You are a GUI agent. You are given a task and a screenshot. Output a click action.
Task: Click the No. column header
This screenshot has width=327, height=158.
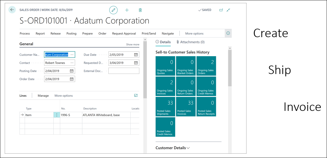(x=63, y=109)
